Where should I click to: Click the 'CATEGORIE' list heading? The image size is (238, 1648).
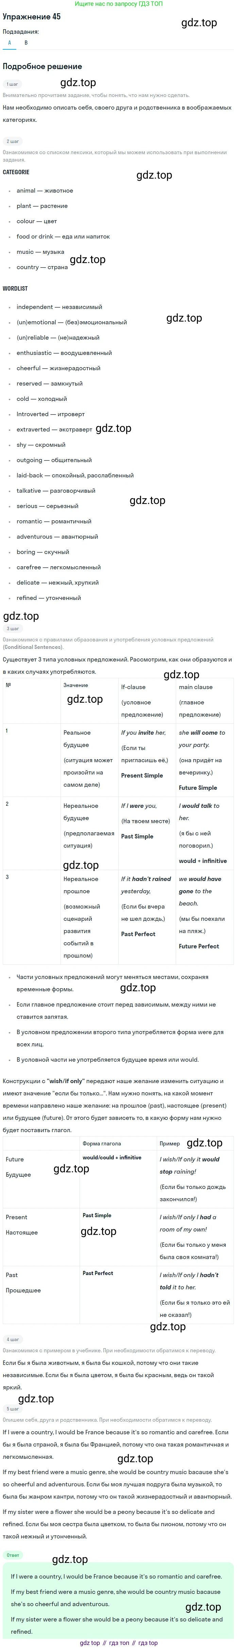(16, 172)
